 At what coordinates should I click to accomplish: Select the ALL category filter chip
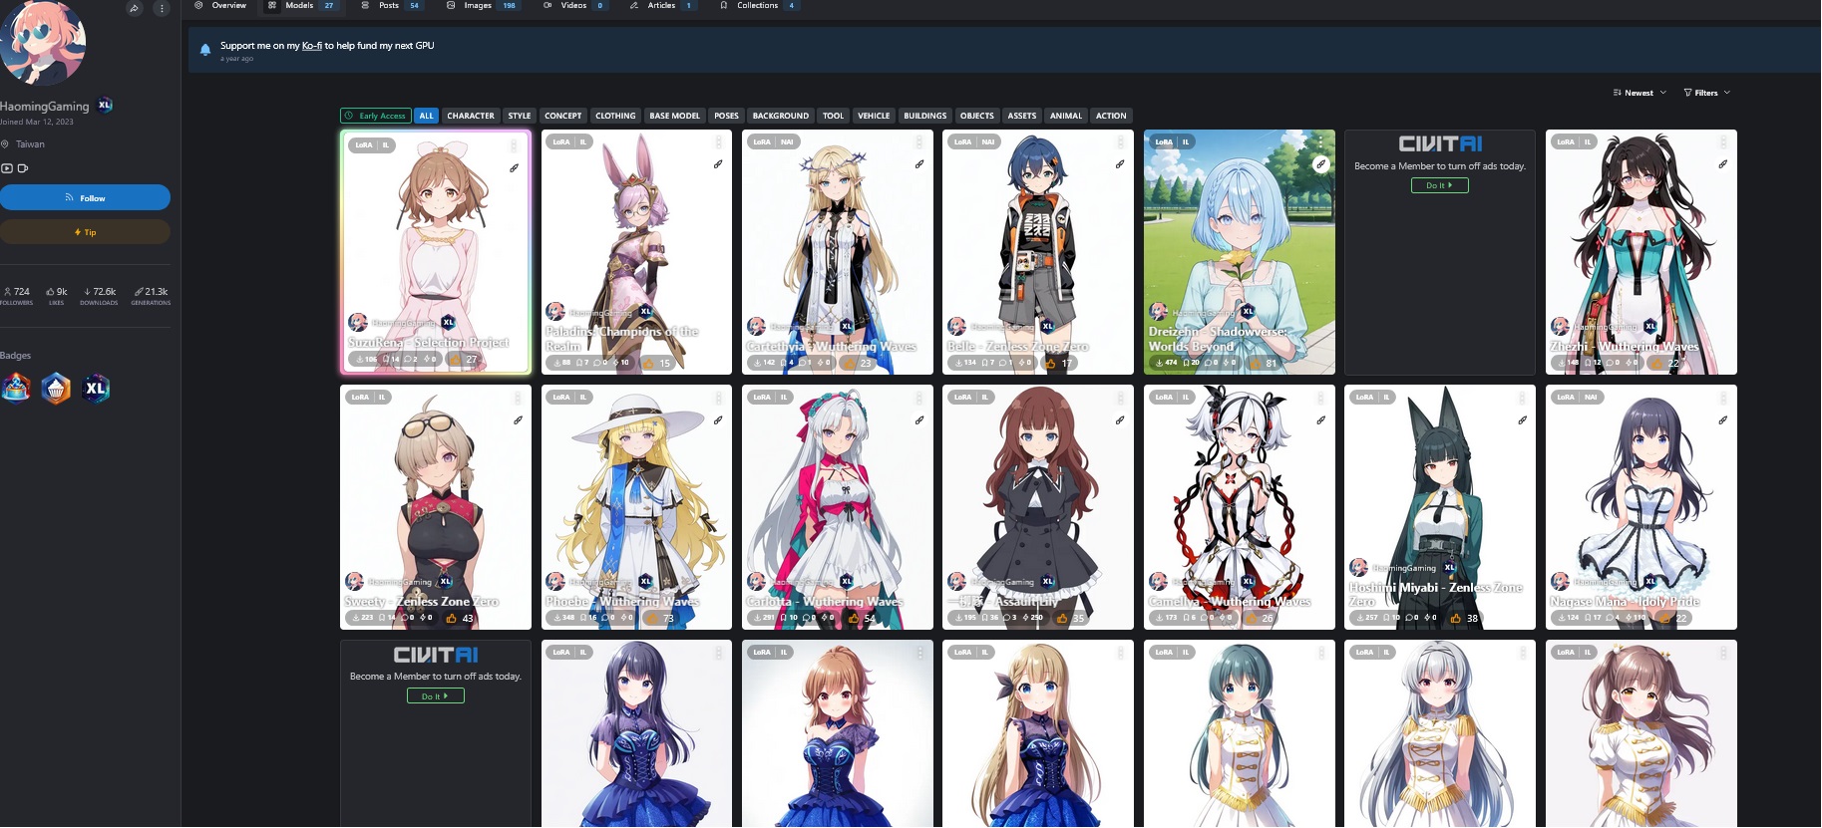[426, 116]
